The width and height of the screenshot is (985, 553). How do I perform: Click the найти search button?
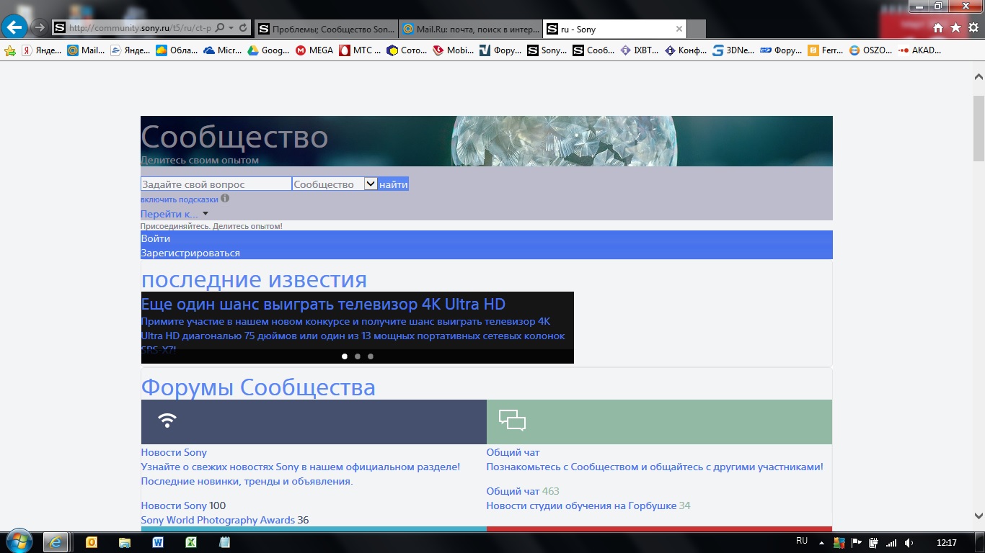tap(394, 185)
